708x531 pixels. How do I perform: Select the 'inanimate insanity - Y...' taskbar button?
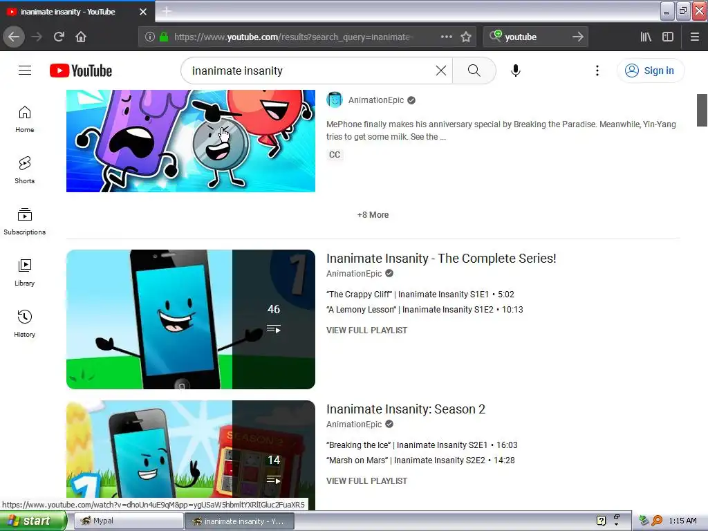[x=239, y=521]
